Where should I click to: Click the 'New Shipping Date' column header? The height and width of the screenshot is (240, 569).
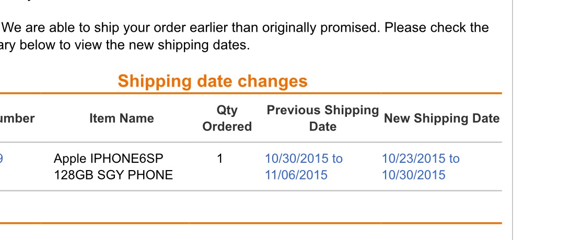(442, 118)
